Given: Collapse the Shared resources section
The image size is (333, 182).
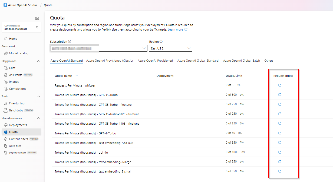Looking at the screenshot, I should pyautogui.click(x=39, y=118).
